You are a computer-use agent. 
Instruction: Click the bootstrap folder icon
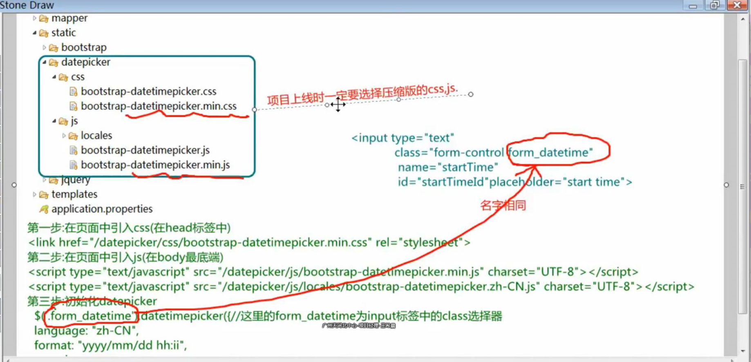click(x=54, y=48)
